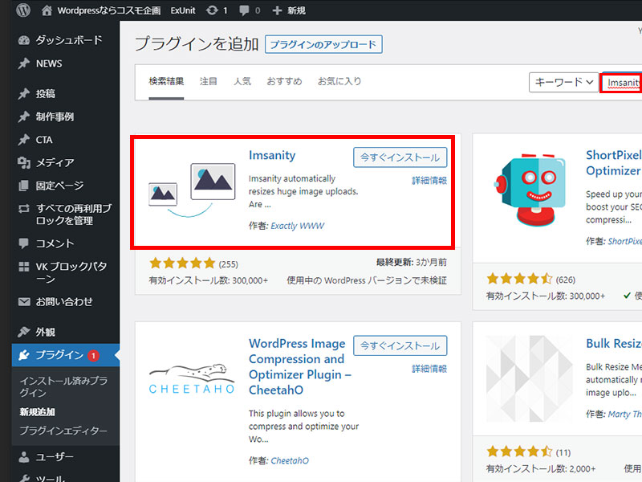This screenshot has height=482, width=642.
Task: Click プラグインのアップロード button
Action: (323, 44)
